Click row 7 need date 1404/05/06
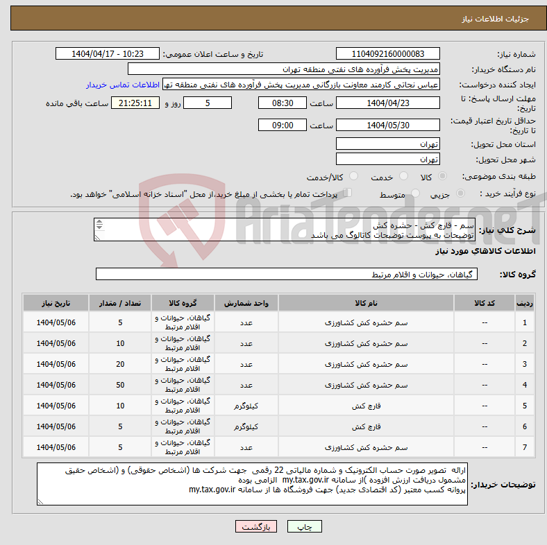This screenshot has height=545, width=547. 56,447
